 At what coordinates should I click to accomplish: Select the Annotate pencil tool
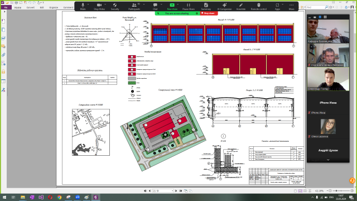(240, 6)
